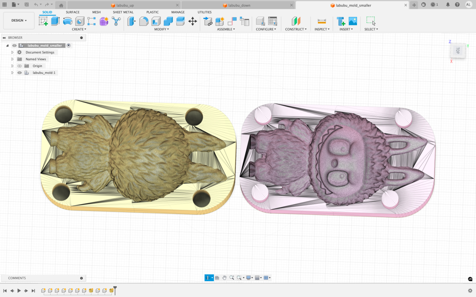476x297 pixels.
Task: Open the Press Pull tool
Action: (131, 21)
